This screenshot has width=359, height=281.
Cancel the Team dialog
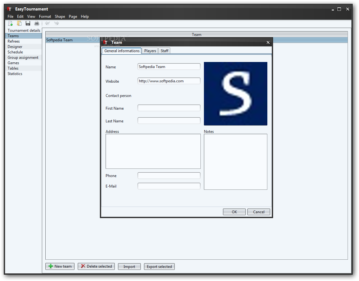pos(259,212)
